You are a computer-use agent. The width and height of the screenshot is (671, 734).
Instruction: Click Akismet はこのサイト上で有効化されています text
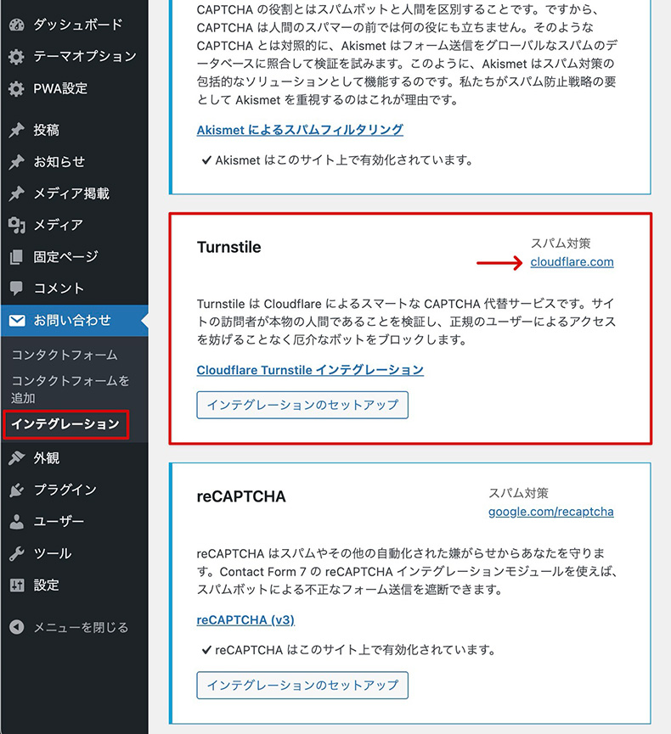[344, 160]
